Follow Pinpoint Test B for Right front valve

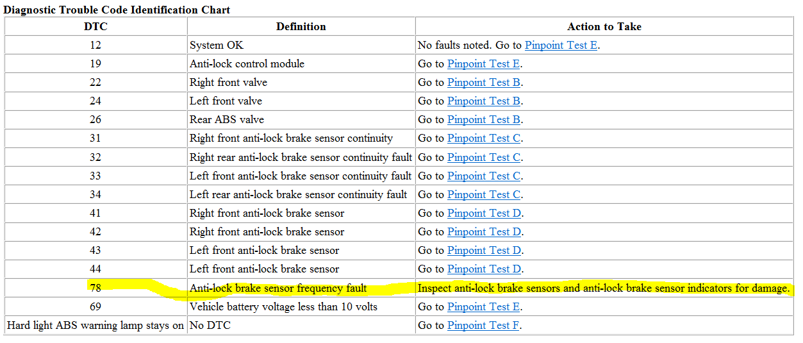tap(483, 82)
